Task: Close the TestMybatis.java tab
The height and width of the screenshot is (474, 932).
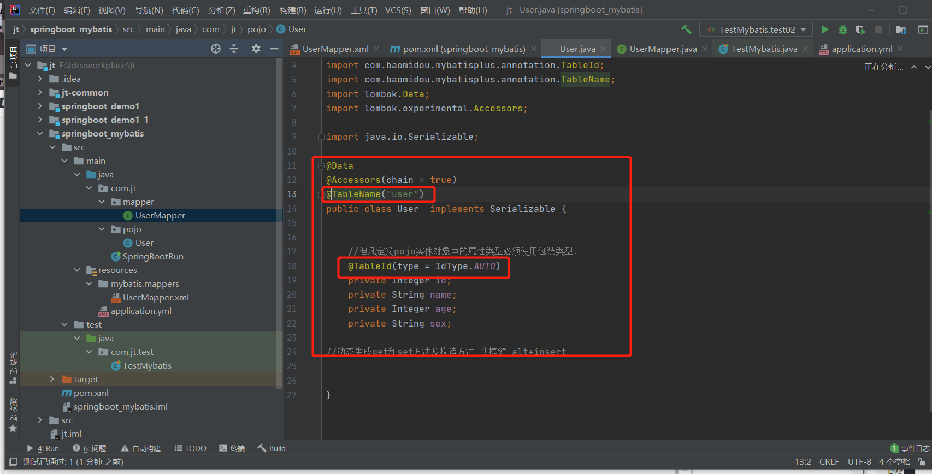Action: coord(805,49)
